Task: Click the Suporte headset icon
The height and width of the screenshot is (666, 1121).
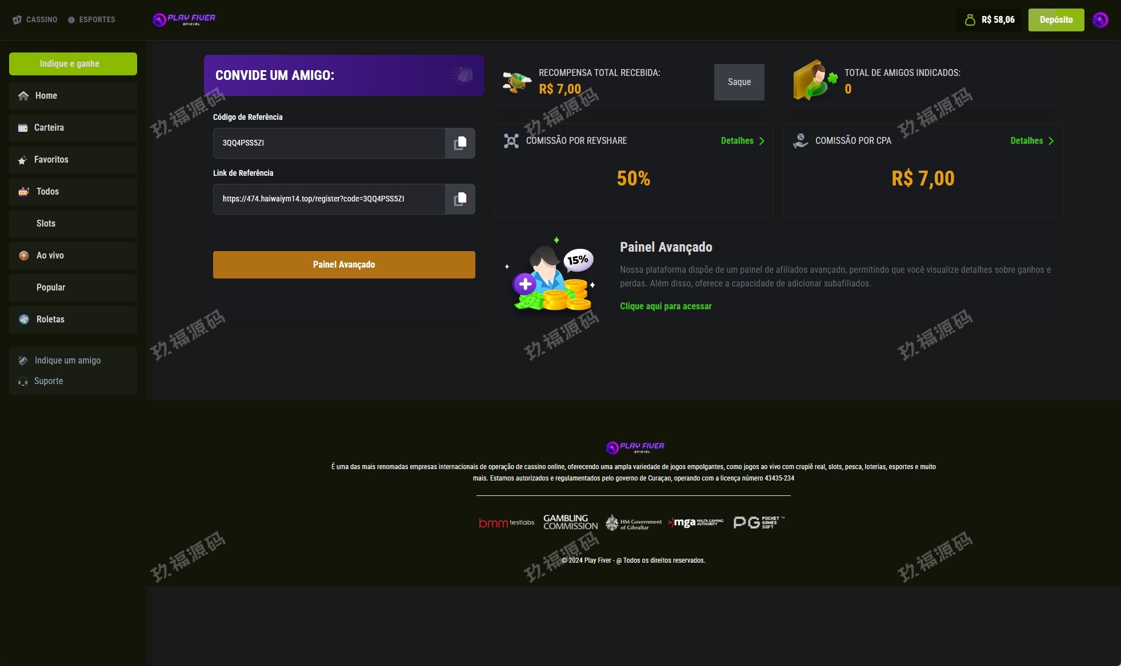Action: tap(23, 381)
